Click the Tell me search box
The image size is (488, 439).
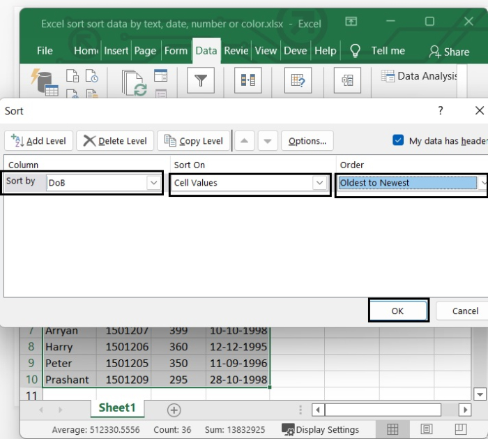tap(388, 50)
